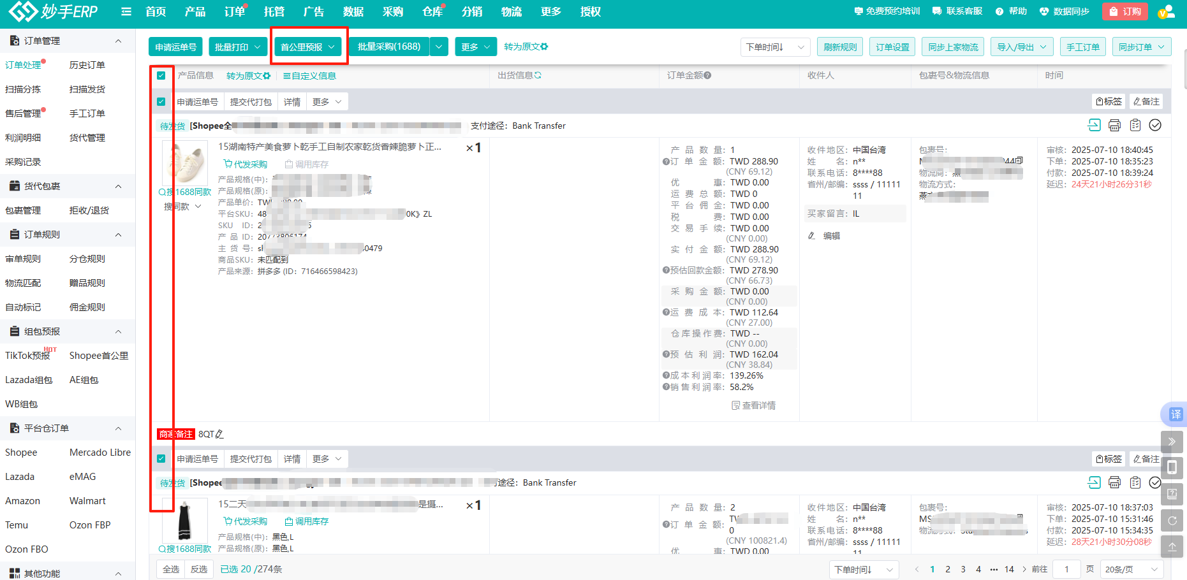
Task: Open the 20条/页 page size dropdown
Action: pos(1132,569)
